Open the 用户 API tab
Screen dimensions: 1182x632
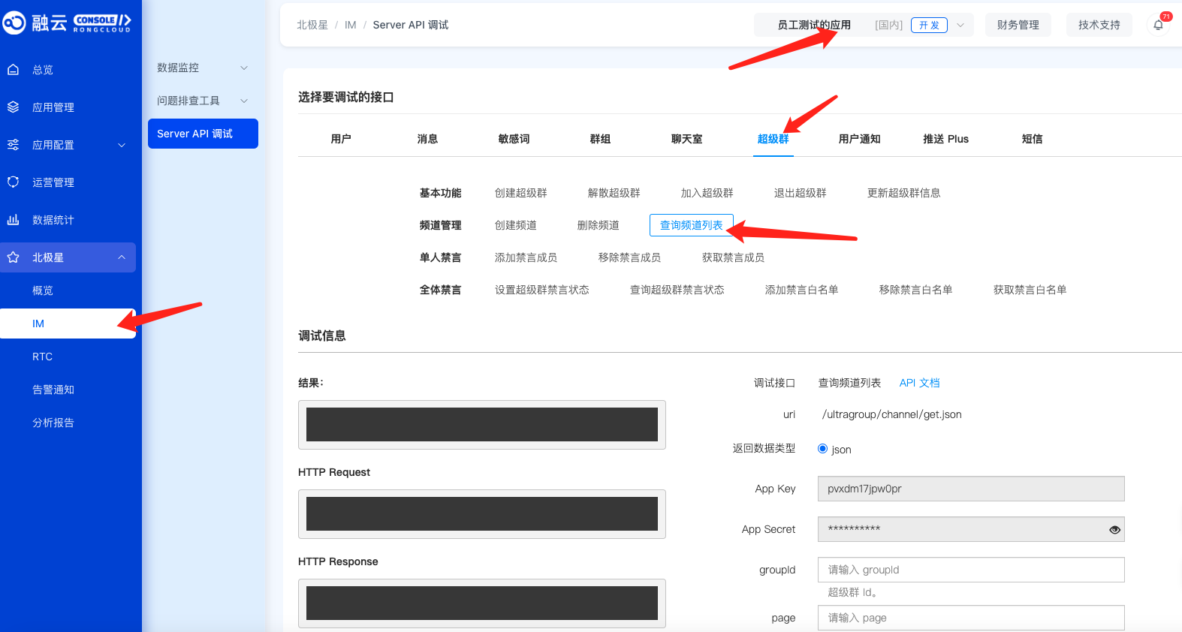341,139
